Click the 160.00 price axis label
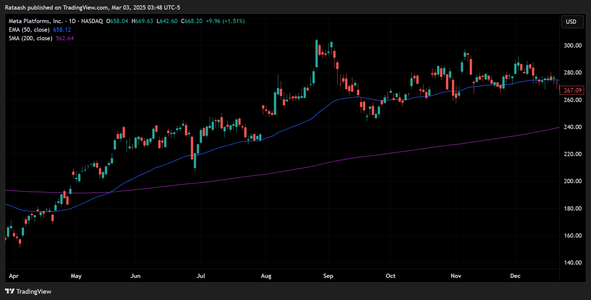The image size is (591, 300). (x=573, y=236)
